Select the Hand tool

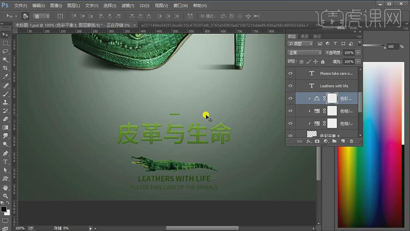pyautogui.click(x=5, y=188)
